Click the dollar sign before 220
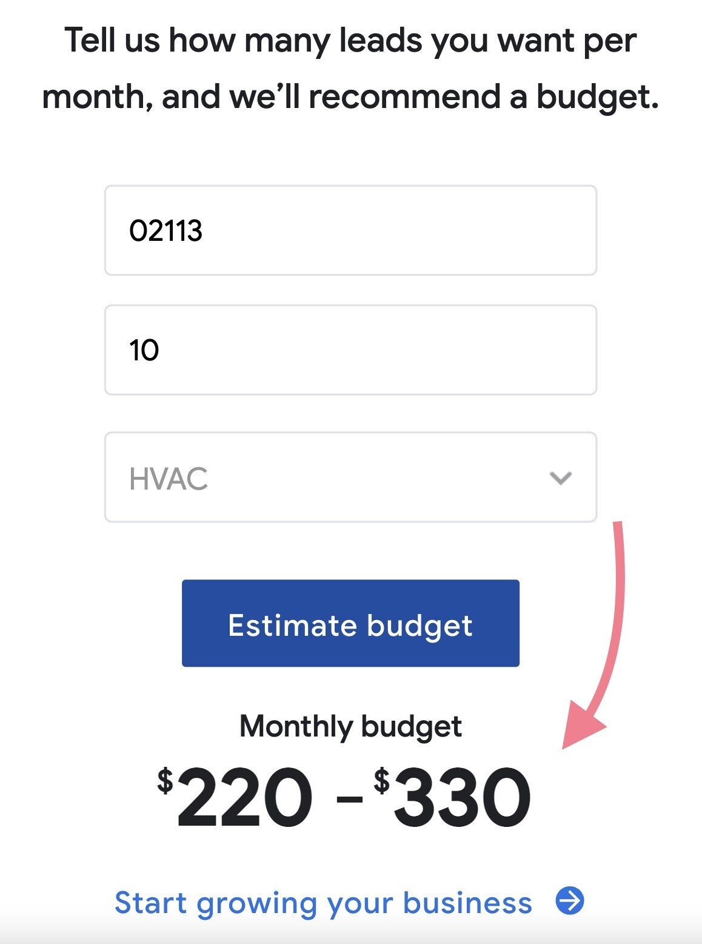The width and height of the screenshot is (702, 944). coord(165,779)
